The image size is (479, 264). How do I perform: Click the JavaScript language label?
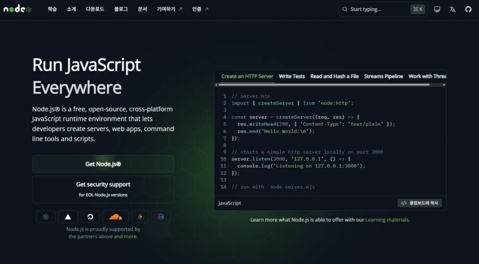click(230, 203)
